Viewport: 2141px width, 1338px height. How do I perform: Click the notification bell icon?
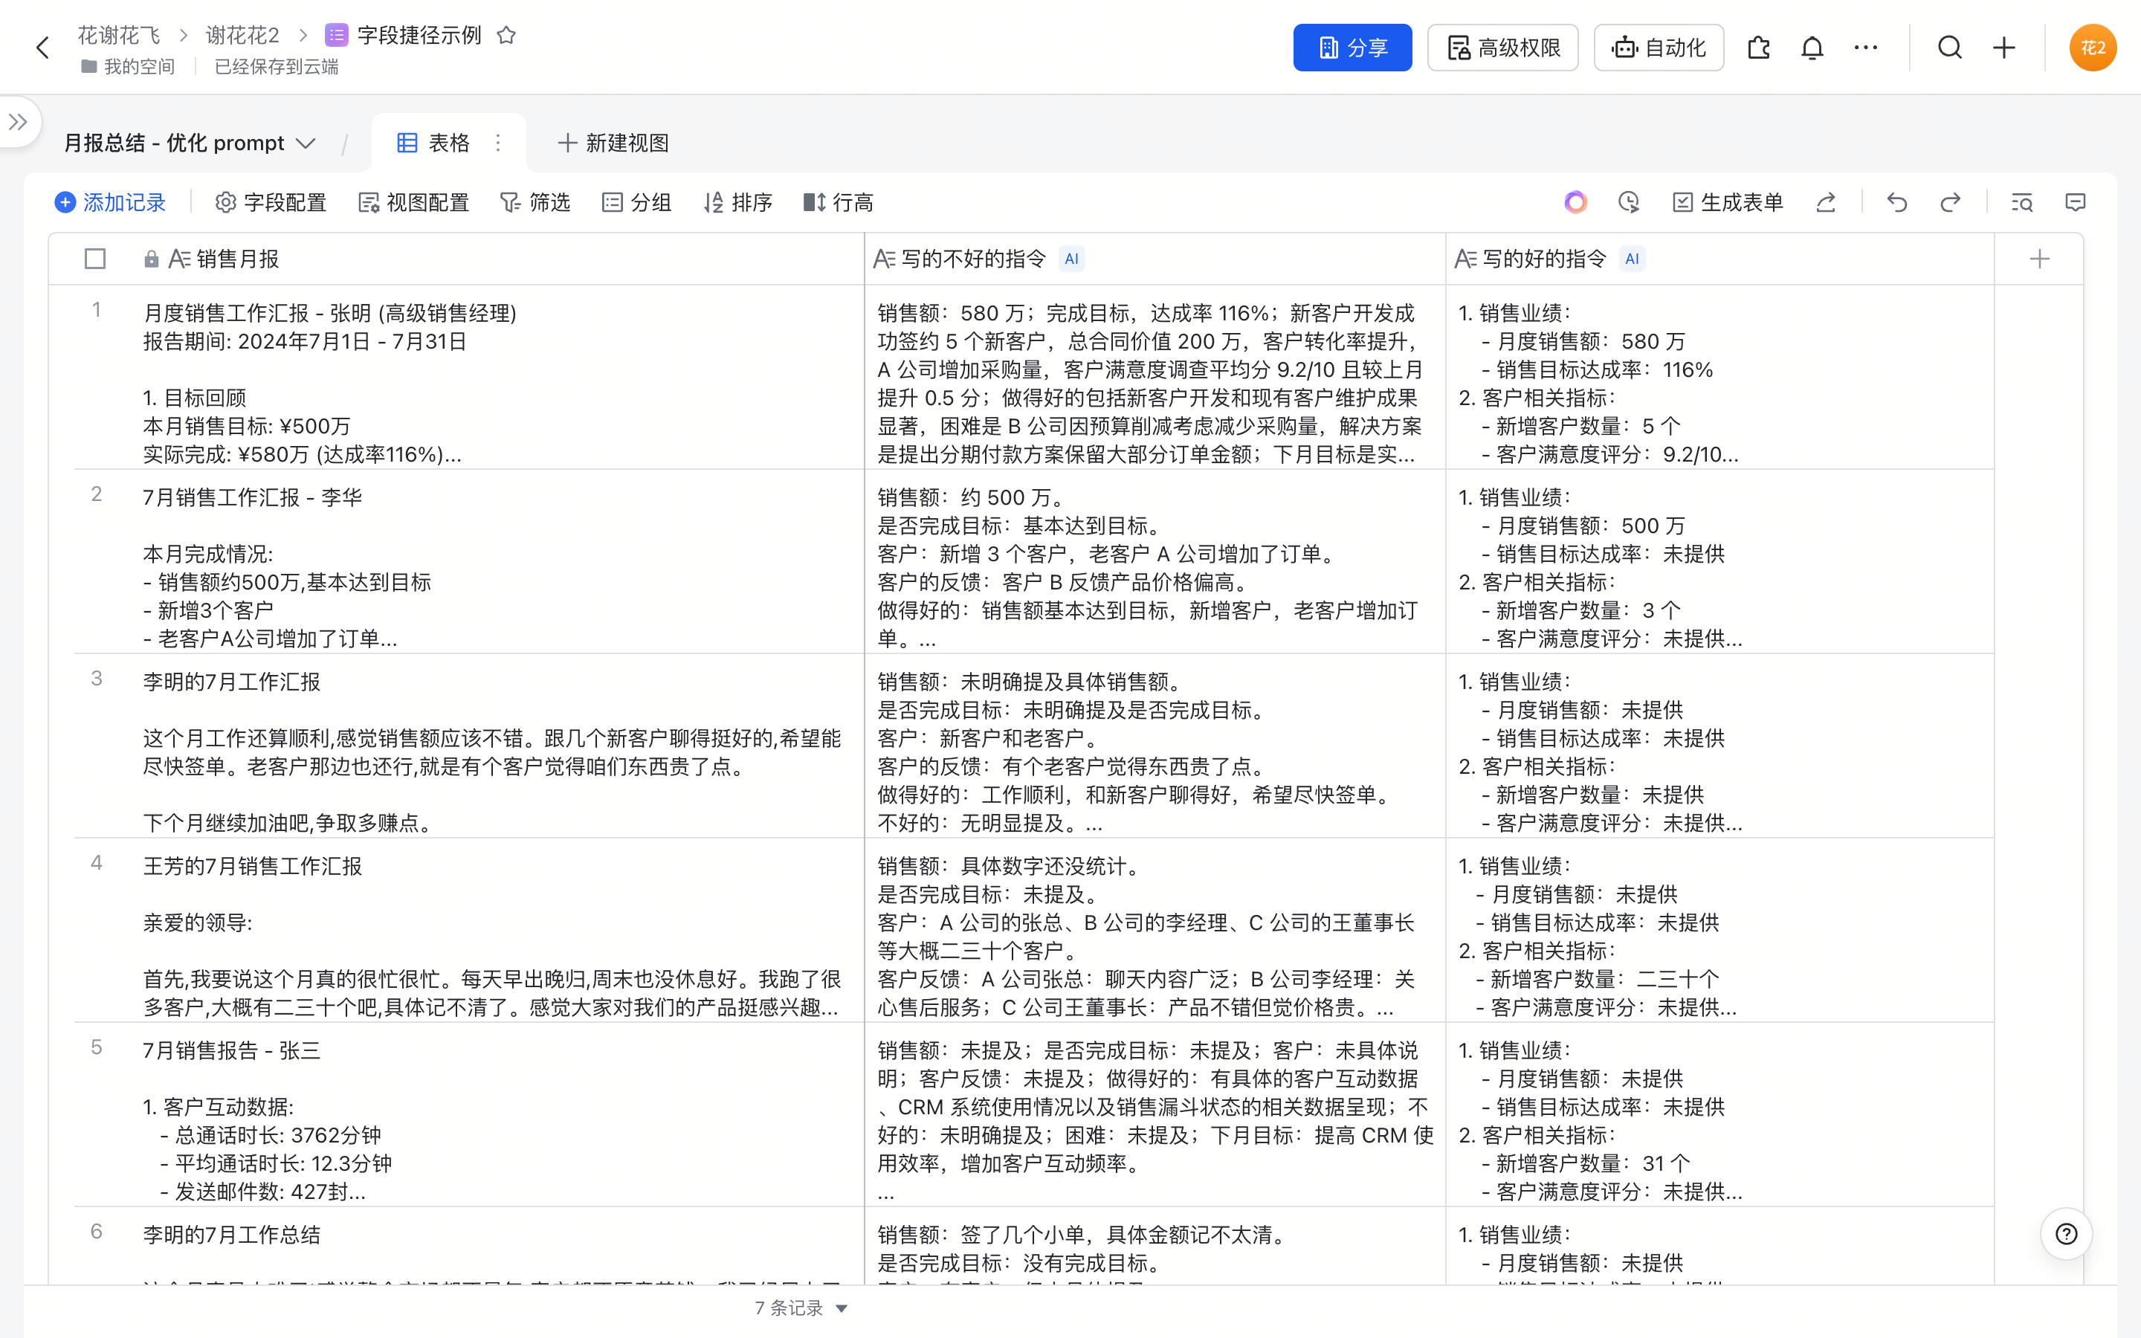[x=1812, y=48]
